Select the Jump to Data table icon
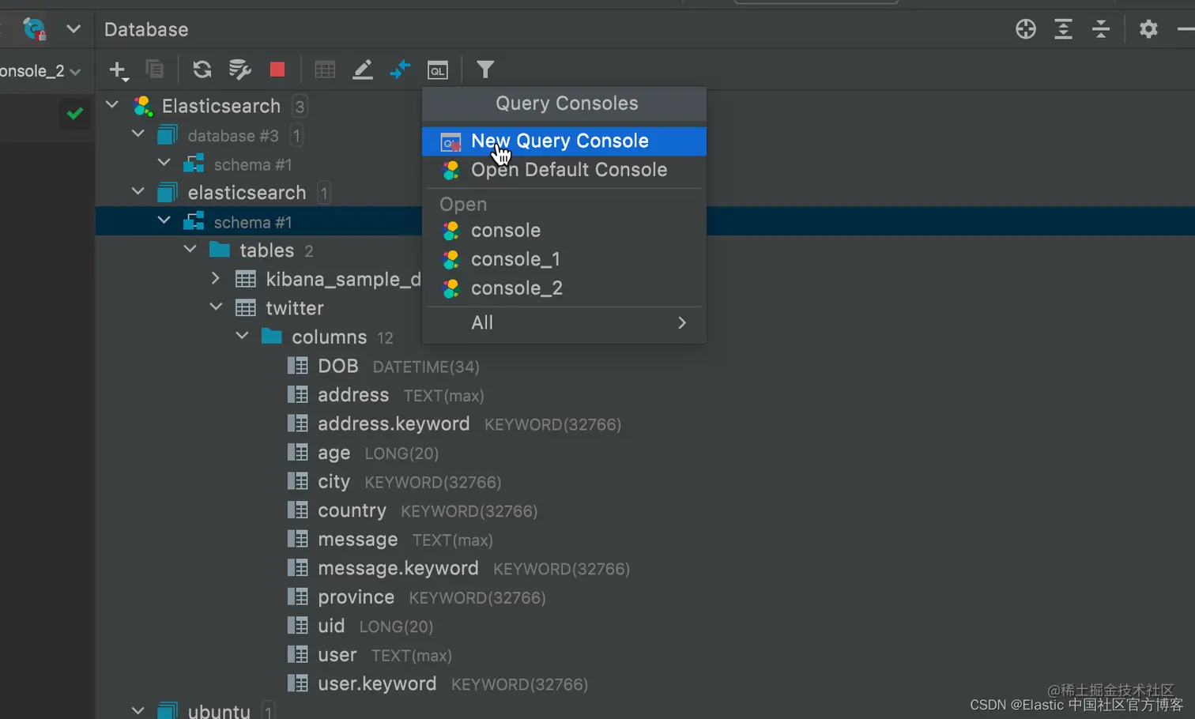 [325, 70]
